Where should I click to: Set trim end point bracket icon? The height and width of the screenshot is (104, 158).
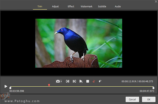(74, 81)
